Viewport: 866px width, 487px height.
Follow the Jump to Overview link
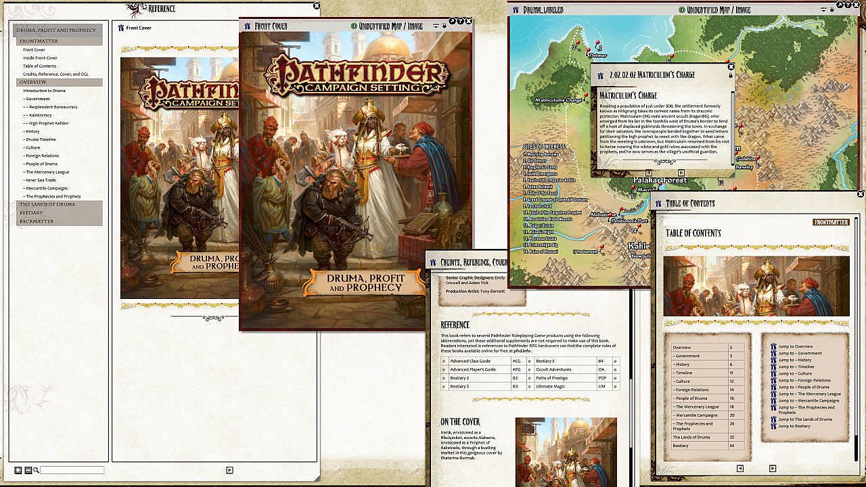[x=796, y=346]
